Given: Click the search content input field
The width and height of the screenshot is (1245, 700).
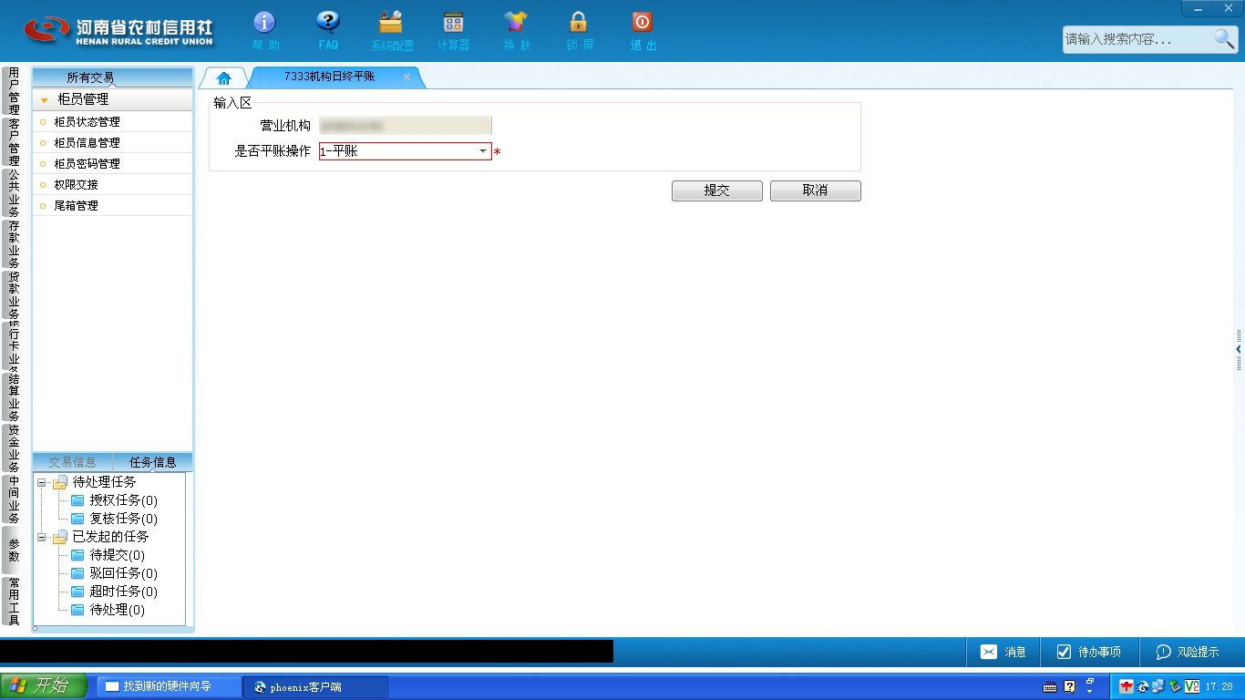Looking at the screenshot, I should pyautogui.click(x=1137, y=39).
